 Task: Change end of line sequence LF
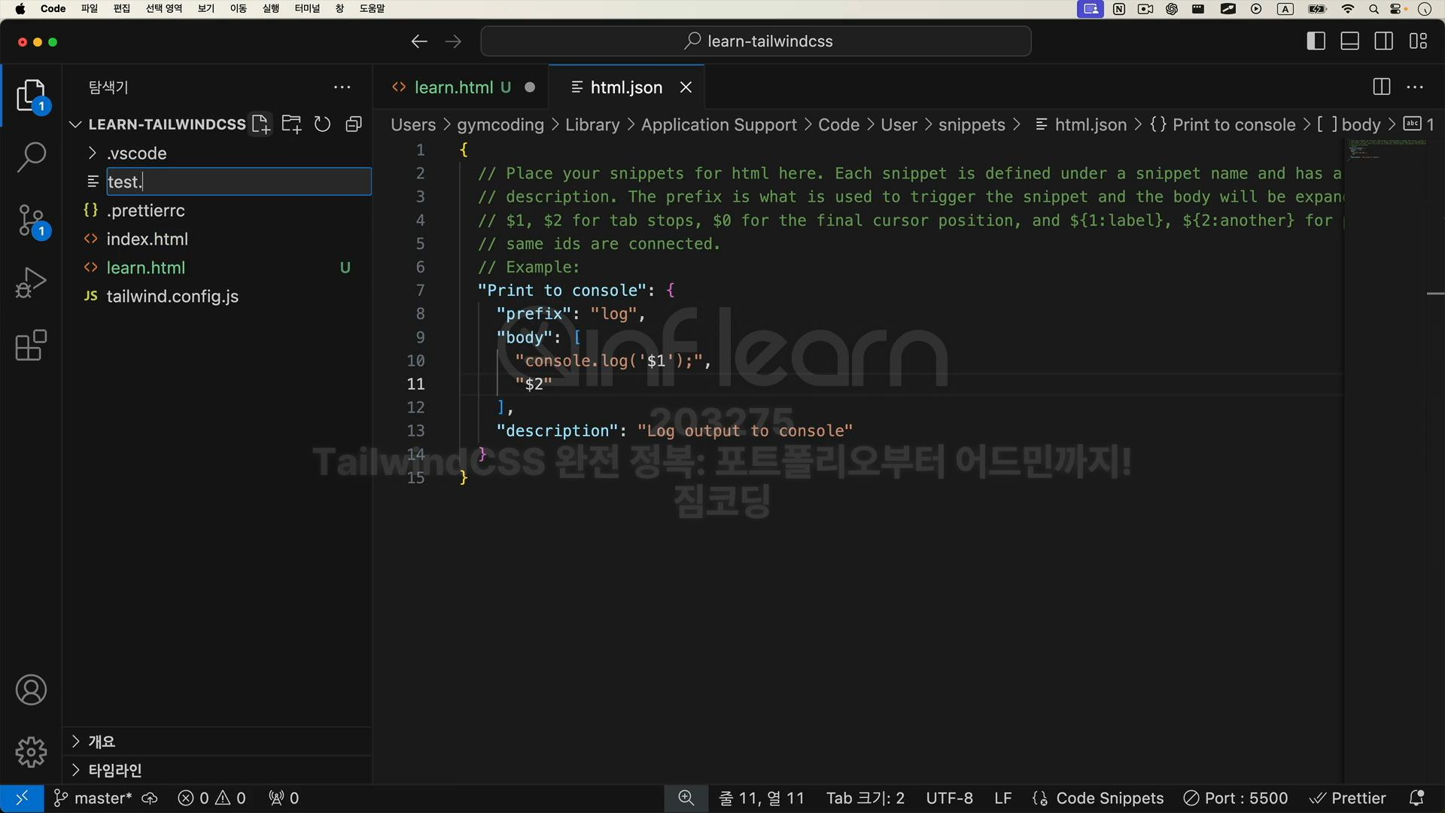coord(1002,798)
